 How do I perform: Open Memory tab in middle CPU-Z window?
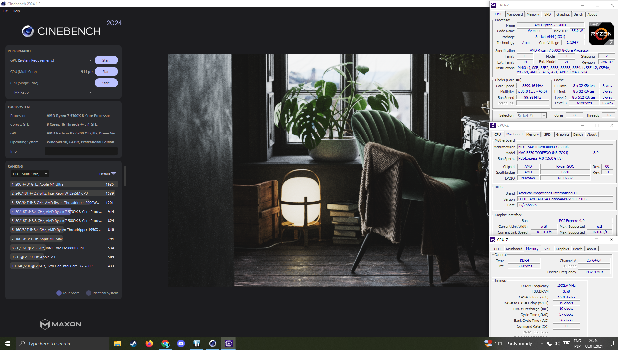(x=532, y=134)
